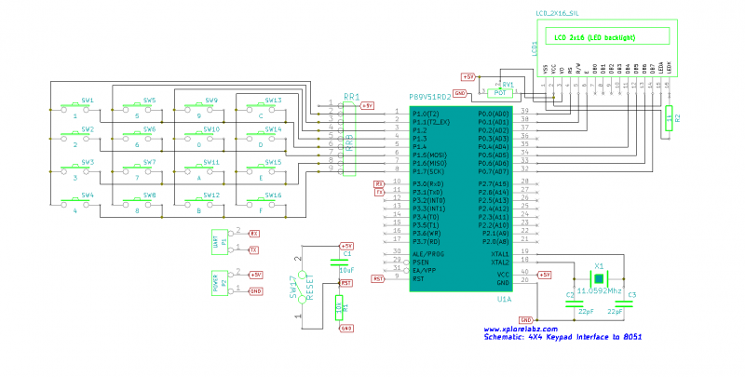This screenshot has width=745, height=377.
Task: Click the GND tag beside the POT
Action: (459, 93)
